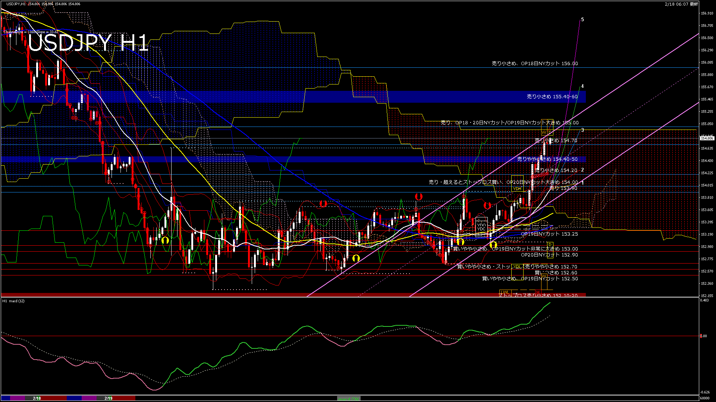Click the 更新 refresh button
716x402 pixels.
tap(694, 4)
